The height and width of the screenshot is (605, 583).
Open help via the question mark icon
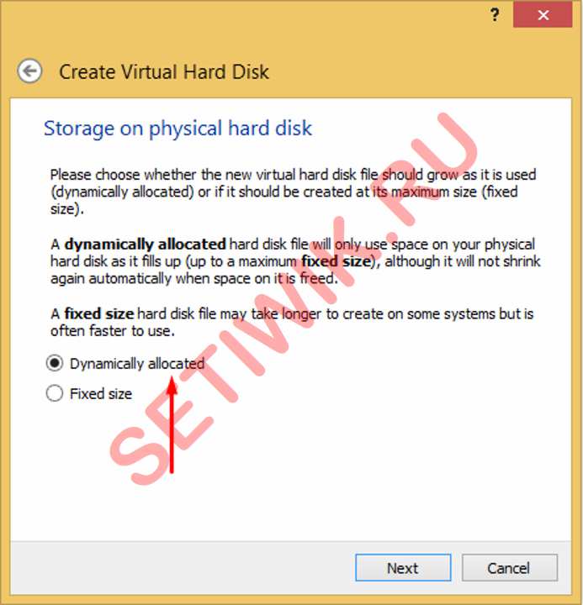(x=495, y=15)
